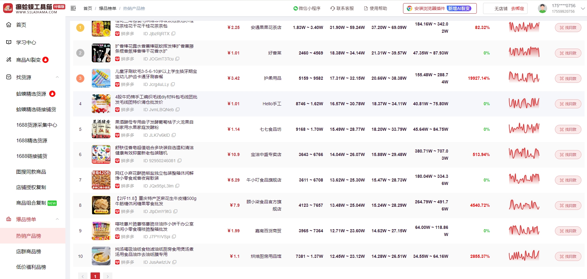
Task: Copy ID 92950246081 icon
Action: pyautogui.click(x=180, y=161)
